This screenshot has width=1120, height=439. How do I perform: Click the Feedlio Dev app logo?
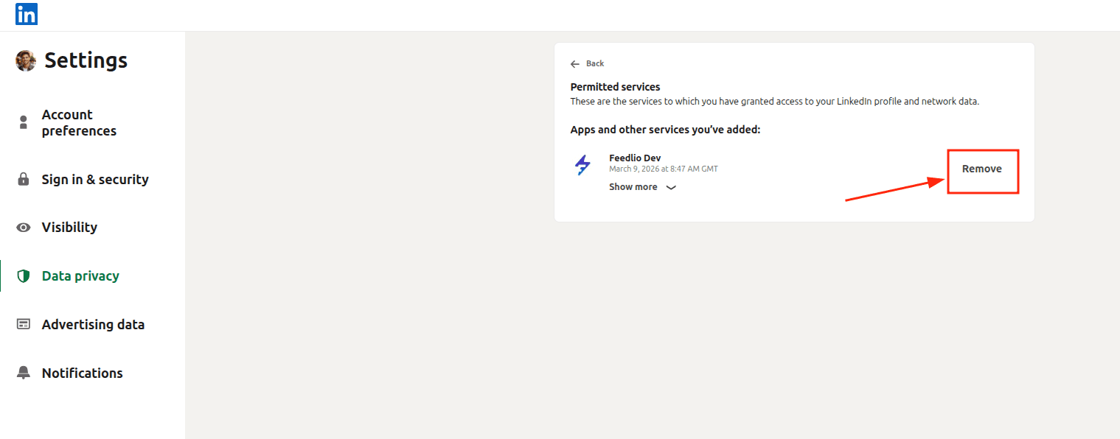tap(582, 165)
